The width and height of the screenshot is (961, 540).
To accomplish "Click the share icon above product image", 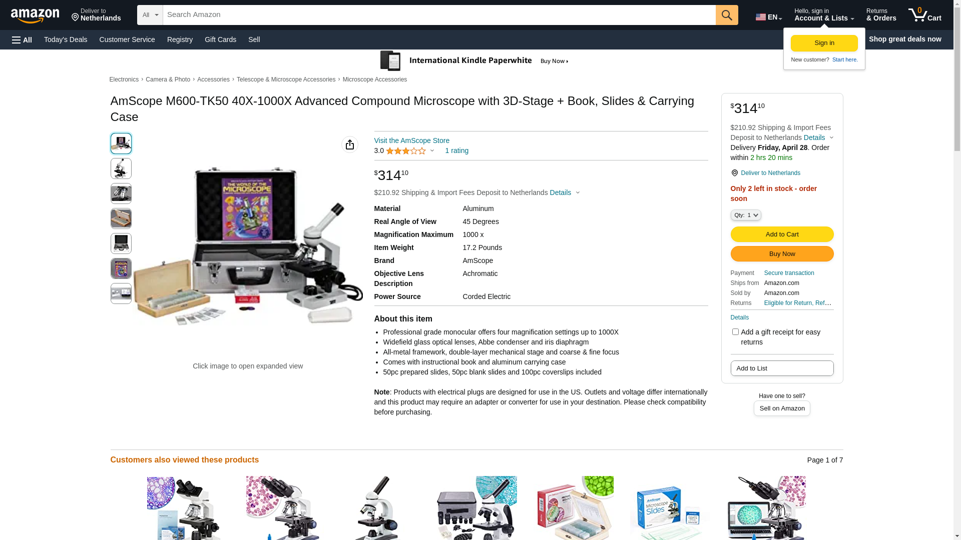I will [350, 144].
